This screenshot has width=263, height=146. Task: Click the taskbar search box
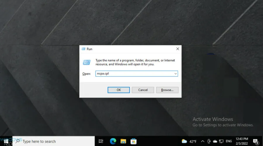tap(54, 141)
